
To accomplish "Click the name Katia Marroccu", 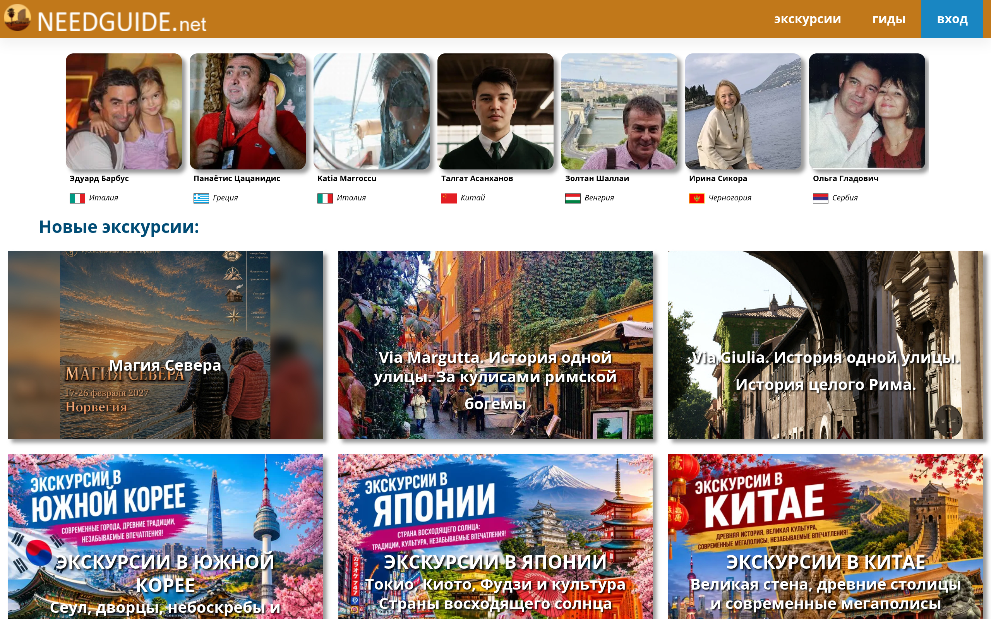I will tap(347, 178).
